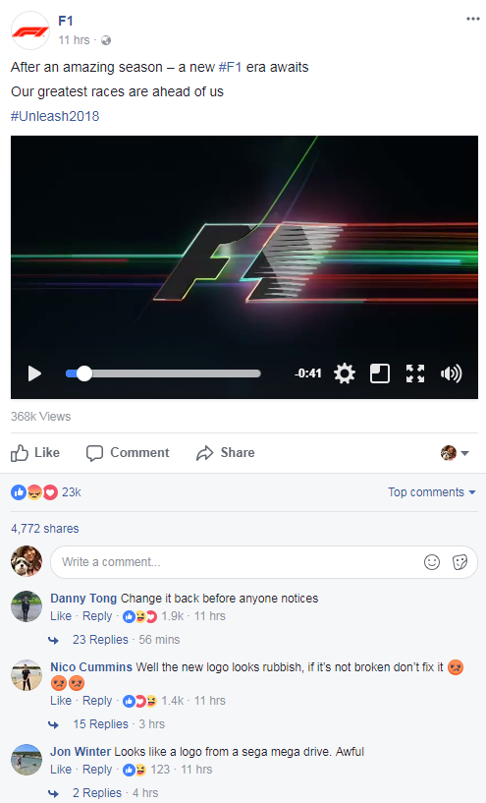Click the F1 page logo avatar
Screen dimensions: 486x803
[x=30, y=30]
